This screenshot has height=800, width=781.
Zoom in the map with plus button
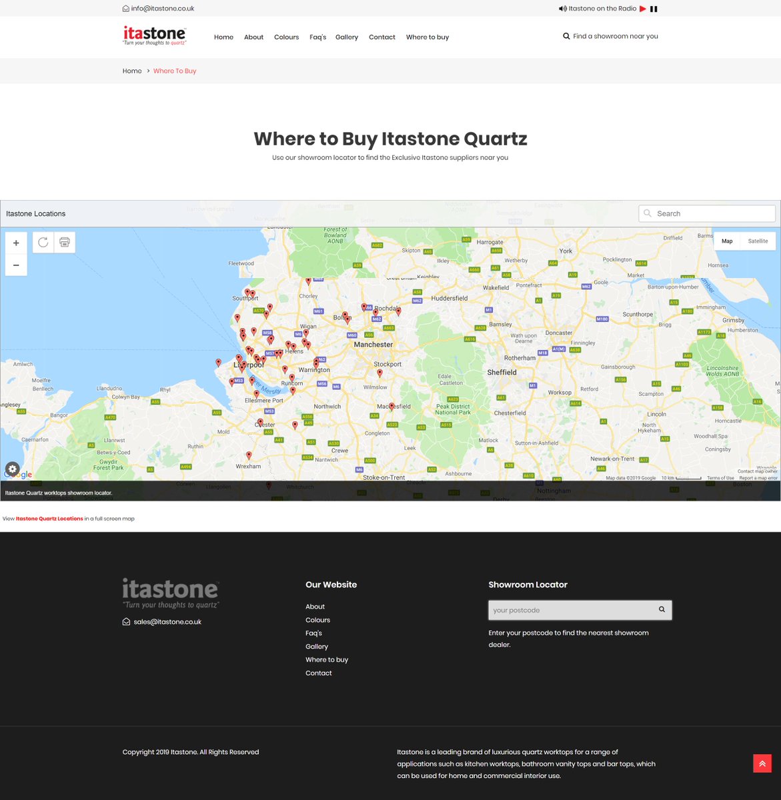click(16, 243)
